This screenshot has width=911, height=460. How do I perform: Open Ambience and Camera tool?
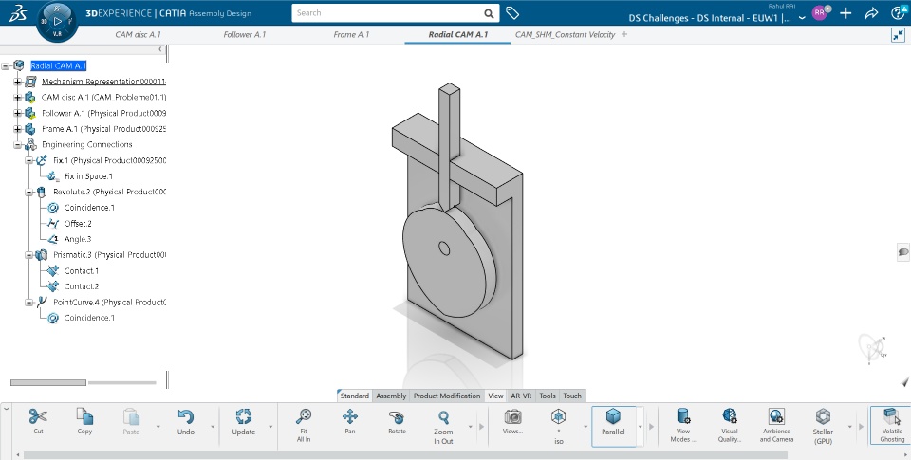coord(776,425)
